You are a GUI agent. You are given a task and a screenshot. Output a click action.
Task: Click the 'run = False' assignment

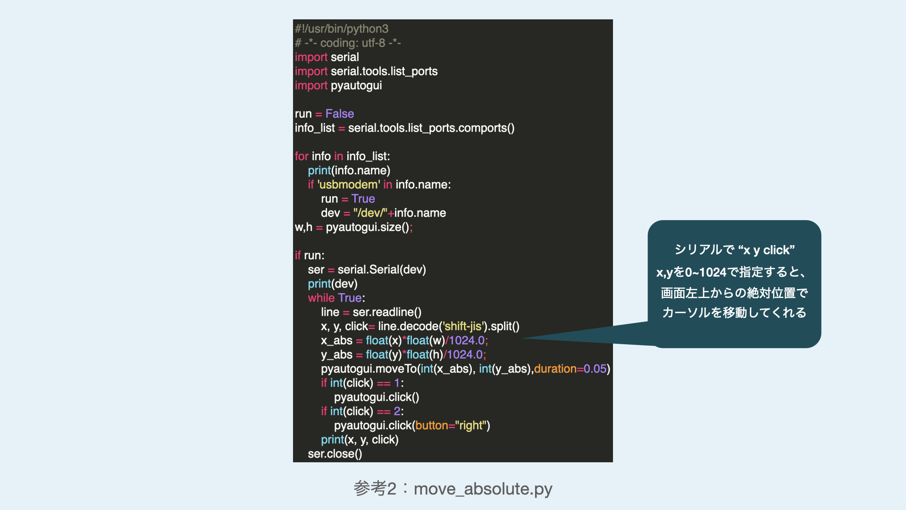324,114
